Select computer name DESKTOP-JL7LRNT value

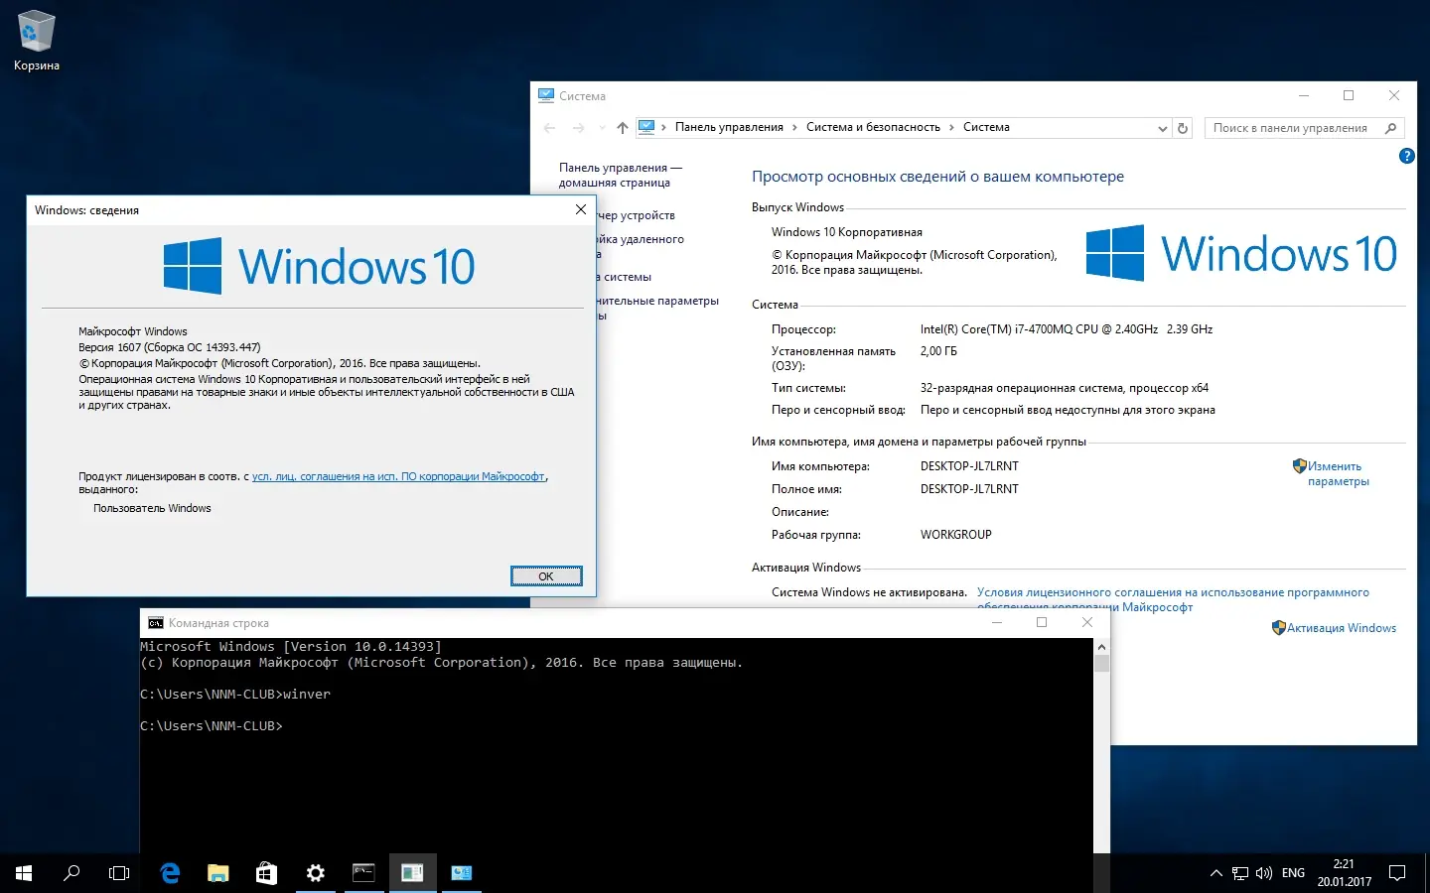[969, 466]
